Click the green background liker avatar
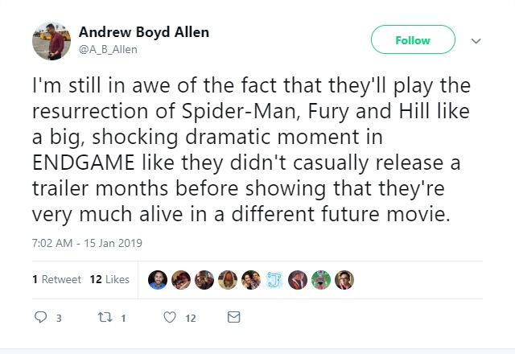The width and height of the screenshot is (515, 354). click(x=321, y=279)
